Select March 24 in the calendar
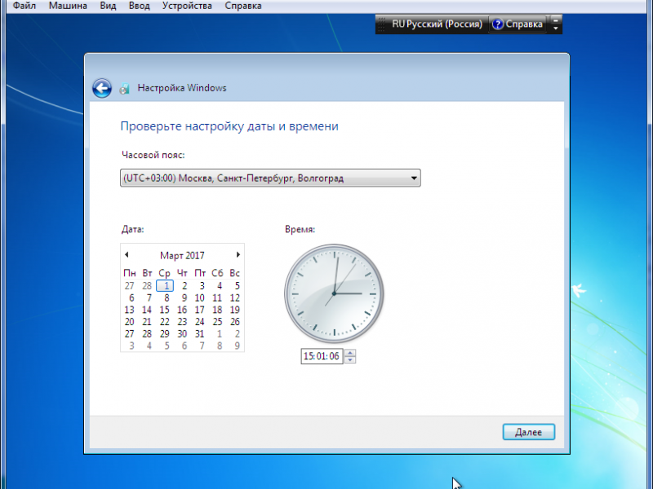The width and height of the screenshot is (653, 489). [199, 322]
